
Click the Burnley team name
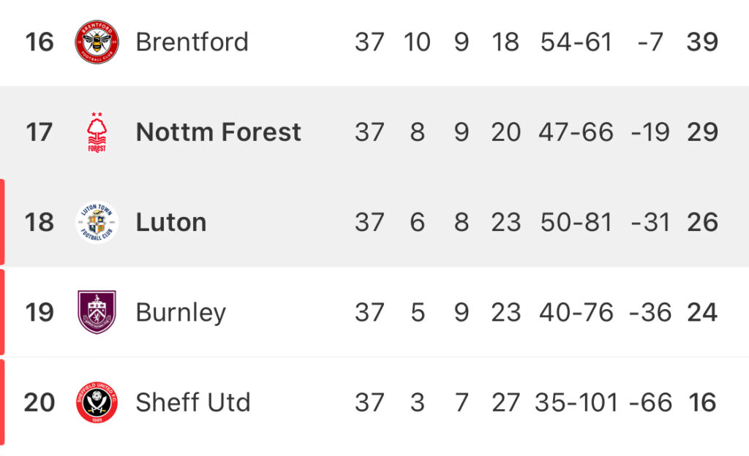coord(181,313)
